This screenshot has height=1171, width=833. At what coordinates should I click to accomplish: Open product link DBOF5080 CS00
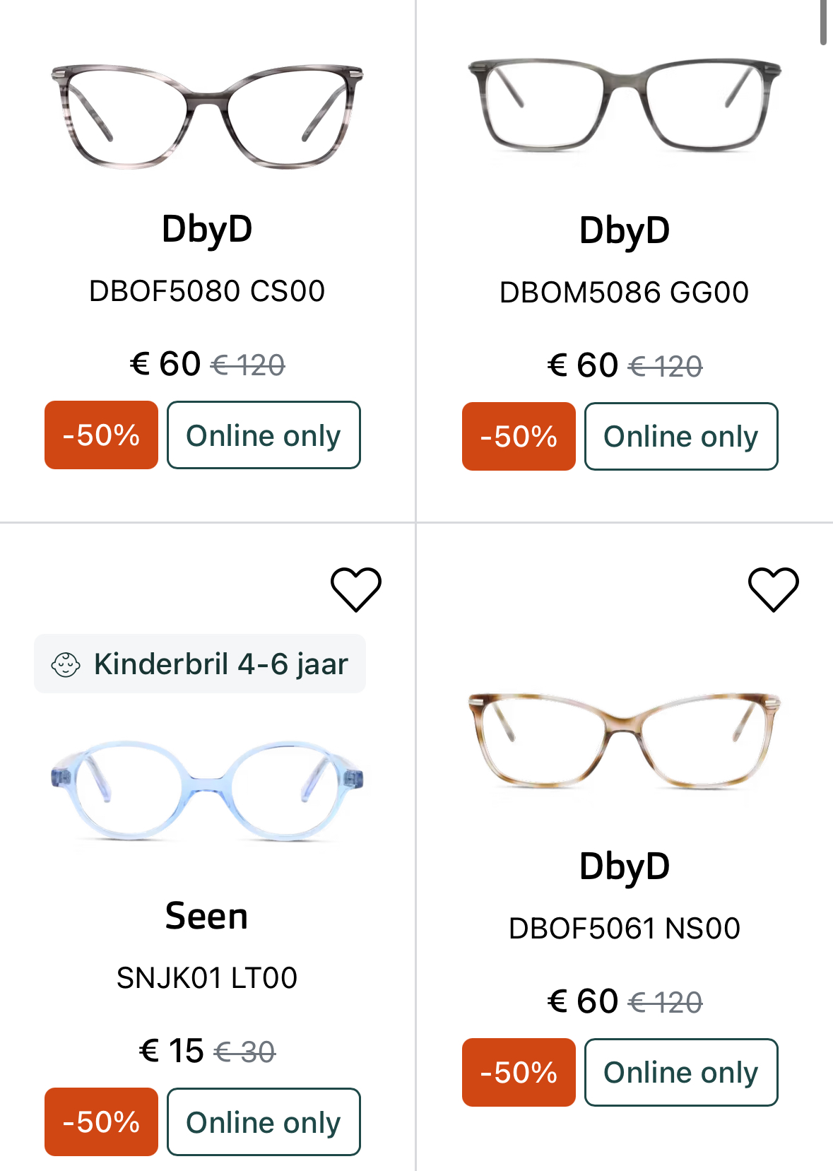pyautogui.click(x=207, y=291)
